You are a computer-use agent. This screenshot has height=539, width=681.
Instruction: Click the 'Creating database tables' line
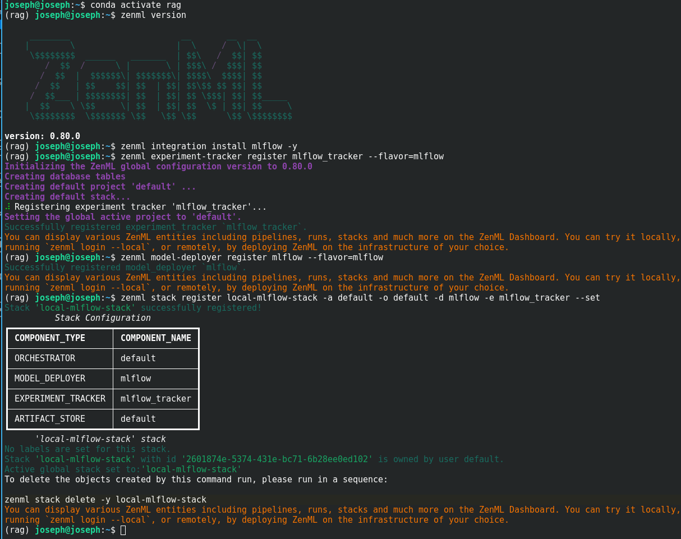click(x=65, y=177)
